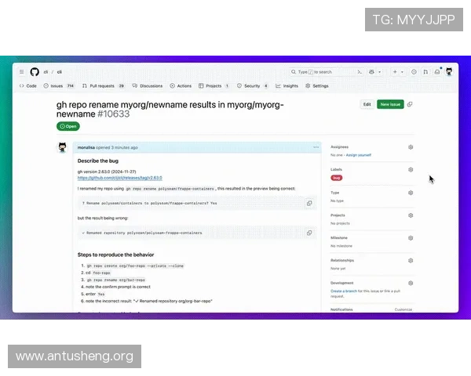Go to the Actions tab
The image size is (471, 376).
pos(181,86)
